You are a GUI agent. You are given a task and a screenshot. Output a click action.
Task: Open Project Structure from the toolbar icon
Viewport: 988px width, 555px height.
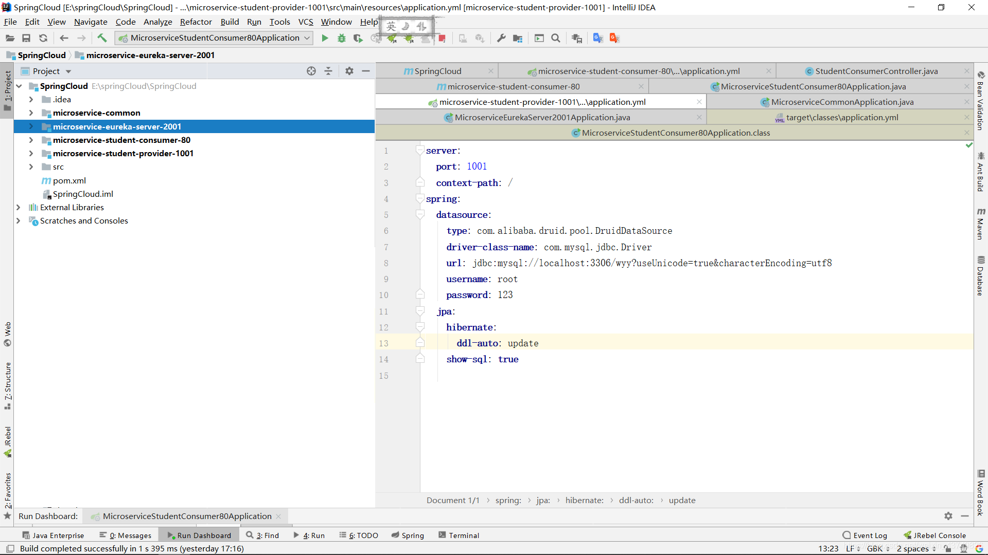tap(518, 38)
